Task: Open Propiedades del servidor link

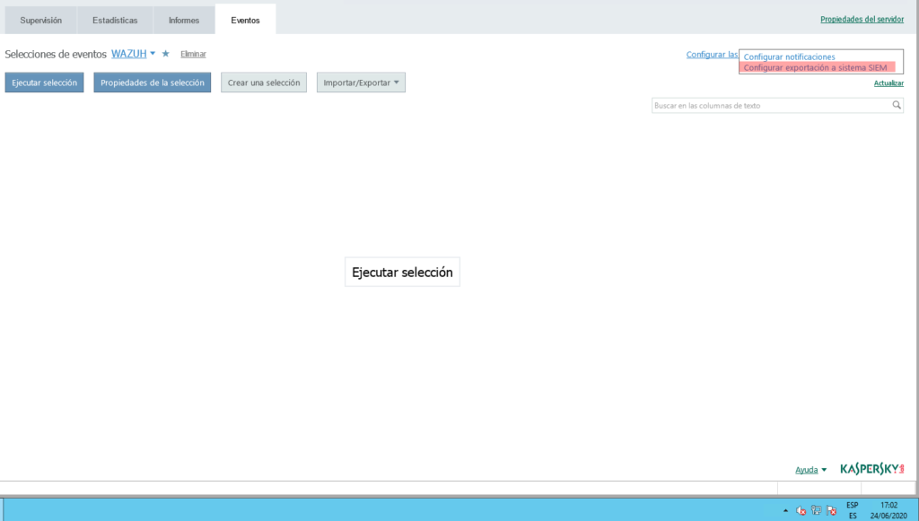Action: point(862,19)
